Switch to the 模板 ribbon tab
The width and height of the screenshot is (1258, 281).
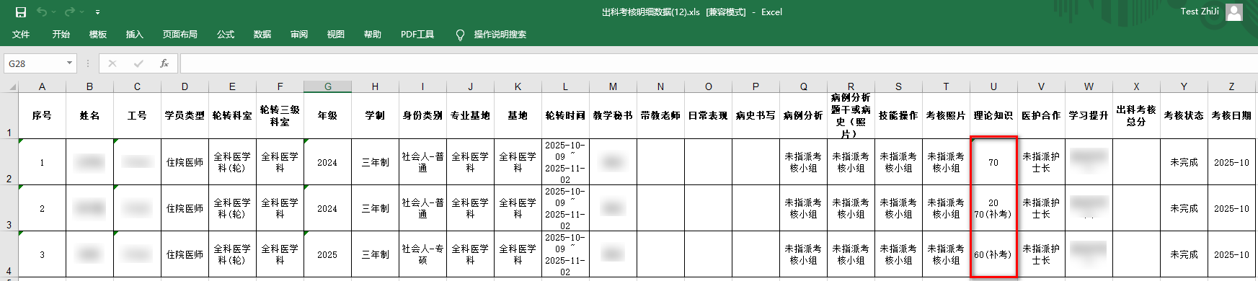tap(98, 34)
